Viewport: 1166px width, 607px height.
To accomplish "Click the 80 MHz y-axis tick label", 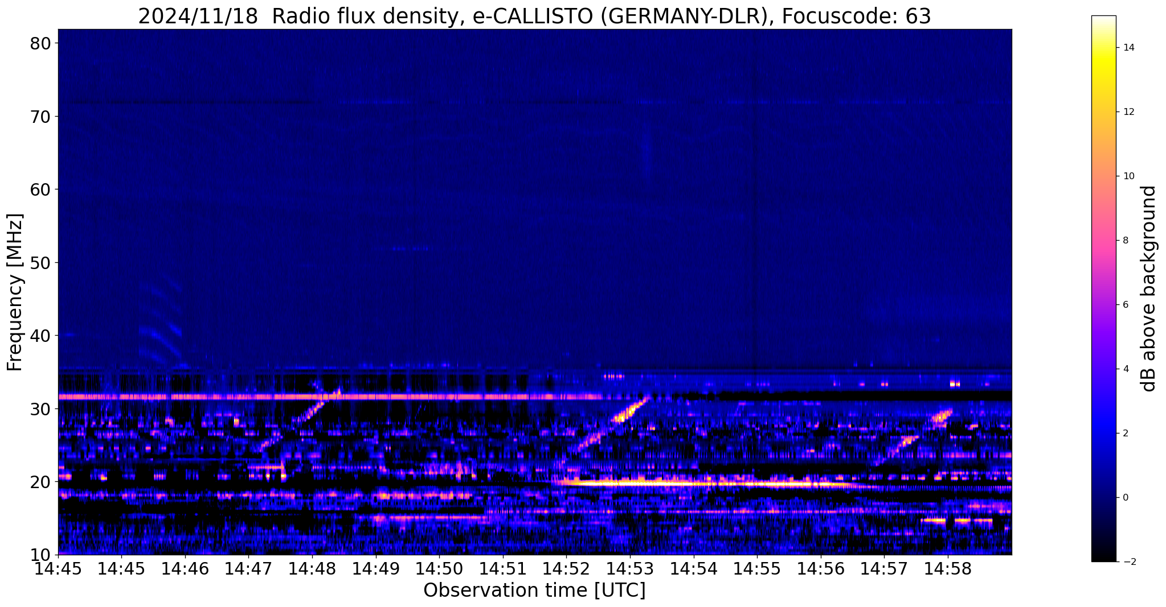I will 40,43.
